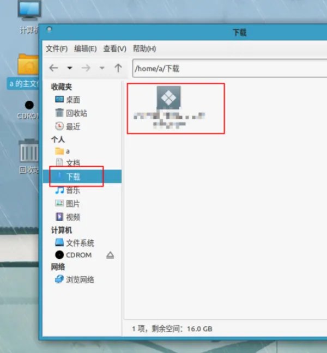Go up to the parent folder
Screen dimensions: 327x353
(118, 68)
